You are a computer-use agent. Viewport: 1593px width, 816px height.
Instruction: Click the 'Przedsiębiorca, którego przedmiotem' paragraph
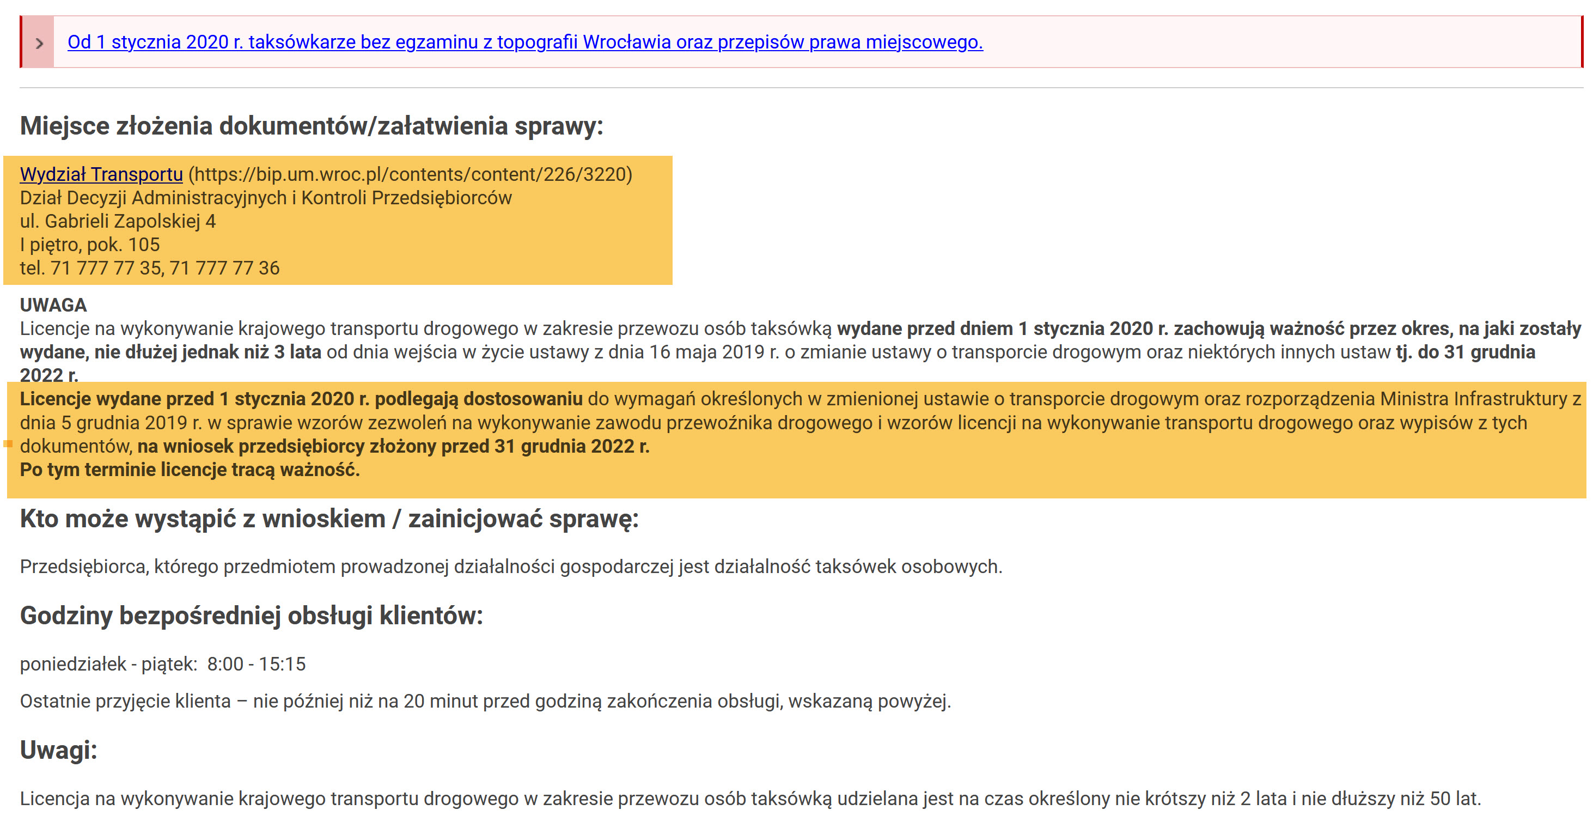[x=510, y=567]
